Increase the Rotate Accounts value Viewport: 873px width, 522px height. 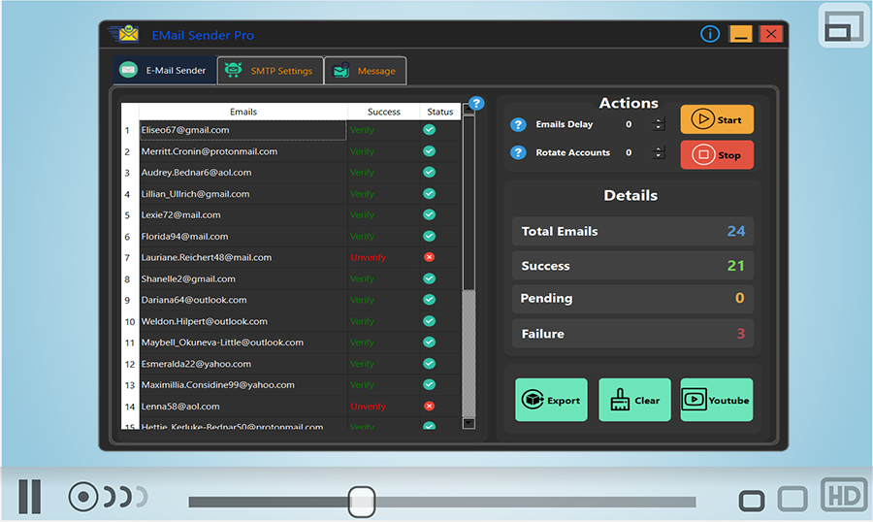click(659, 148)
